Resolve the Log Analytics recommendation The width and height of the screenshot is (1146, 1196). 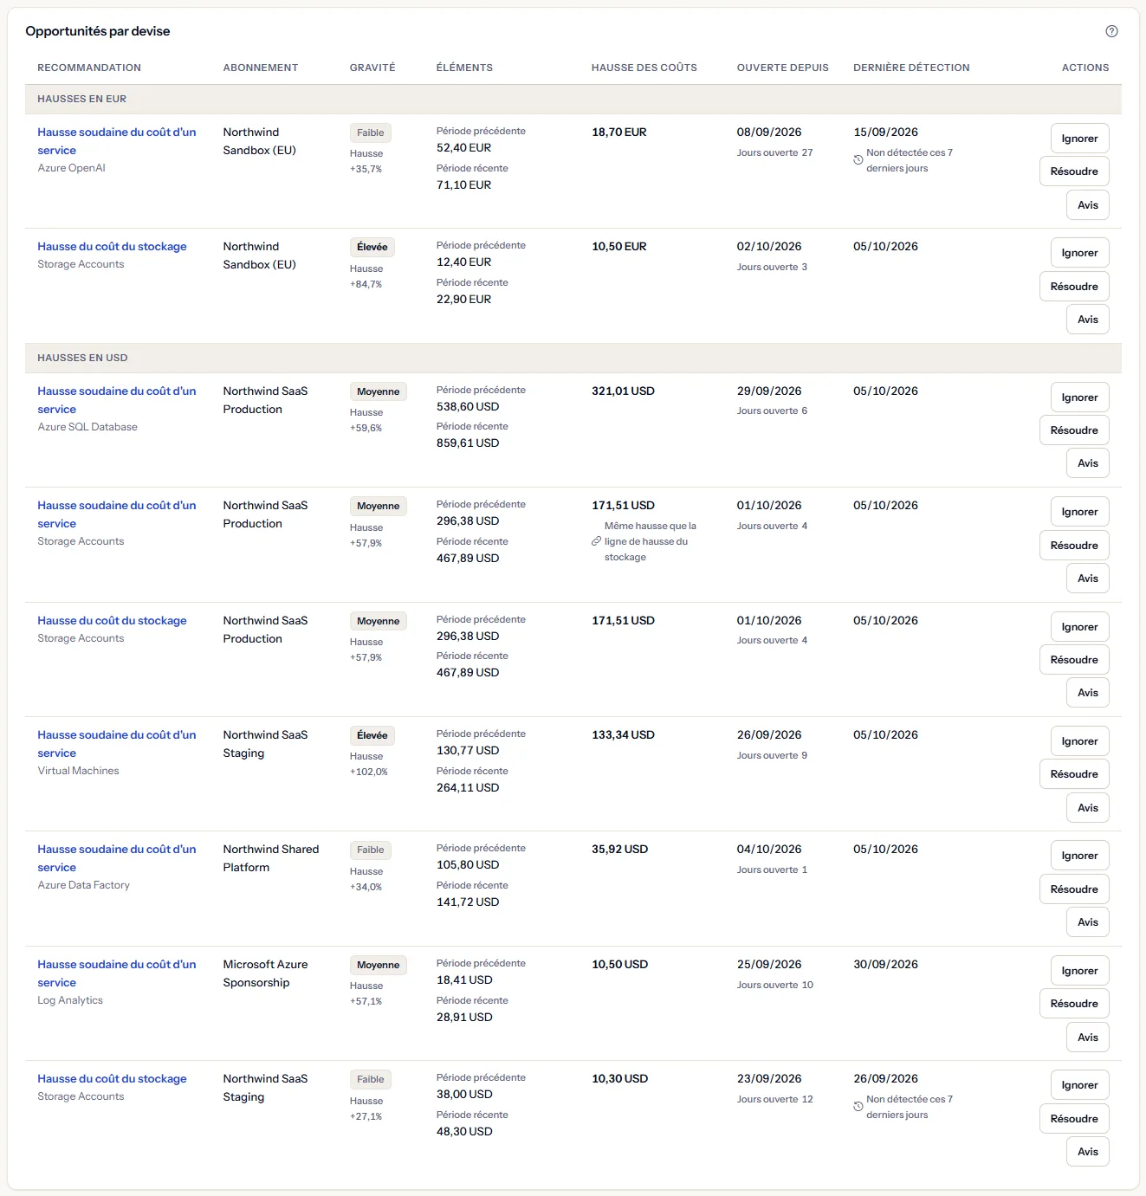[x=1074, y=1004]
